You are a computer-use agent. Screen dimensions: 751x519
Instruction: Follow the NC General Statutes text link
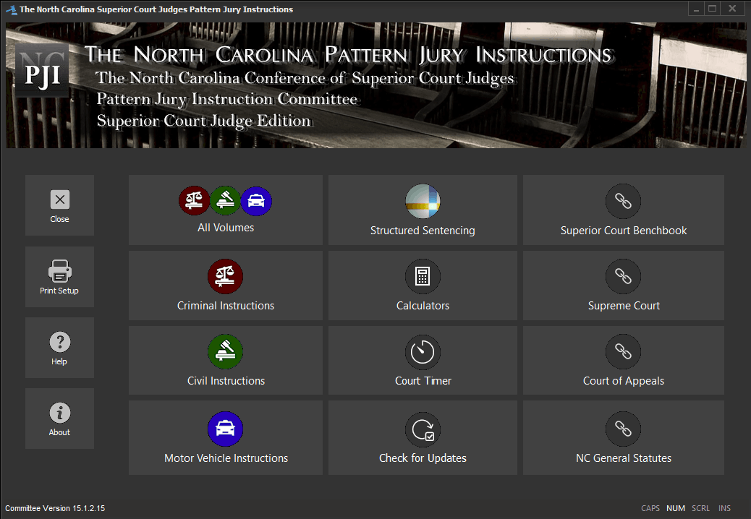623,458
